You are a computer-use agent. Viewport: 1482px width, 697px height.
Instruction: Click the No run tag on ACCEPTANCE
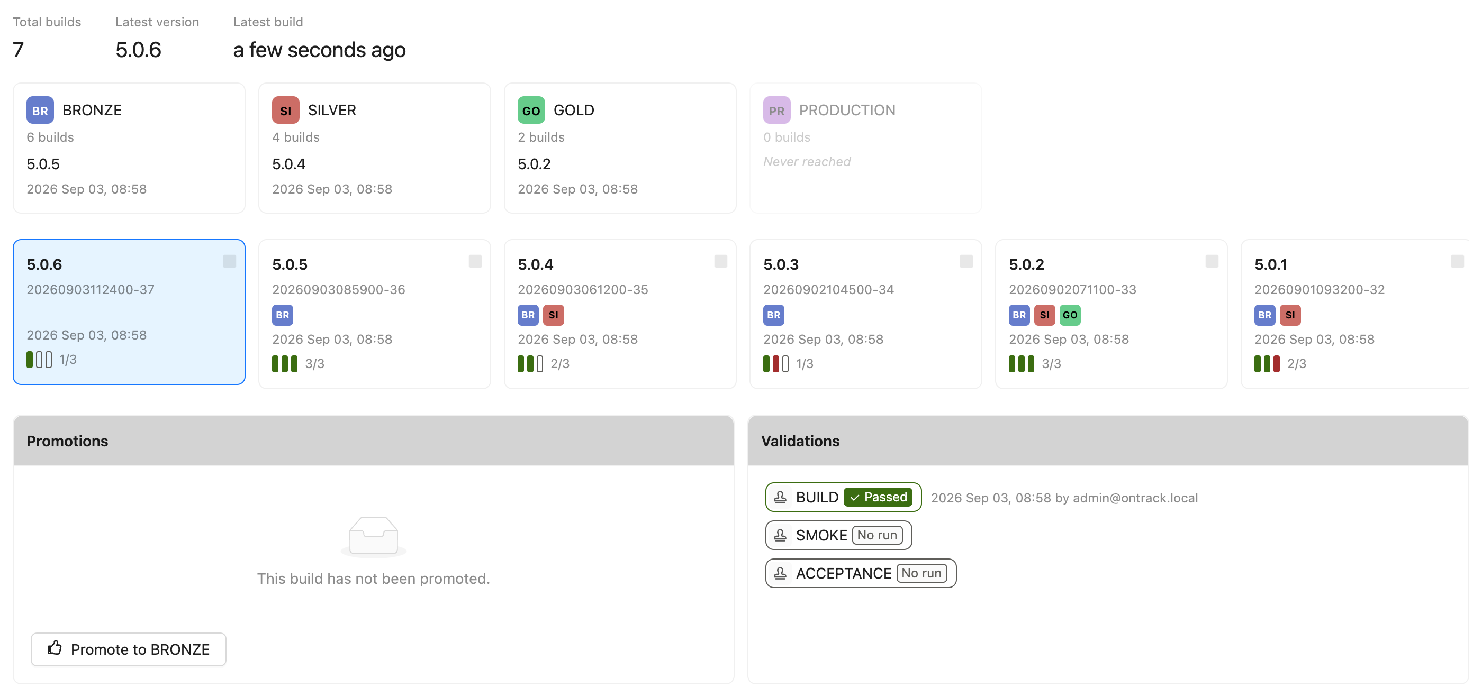tap(921, 573)
